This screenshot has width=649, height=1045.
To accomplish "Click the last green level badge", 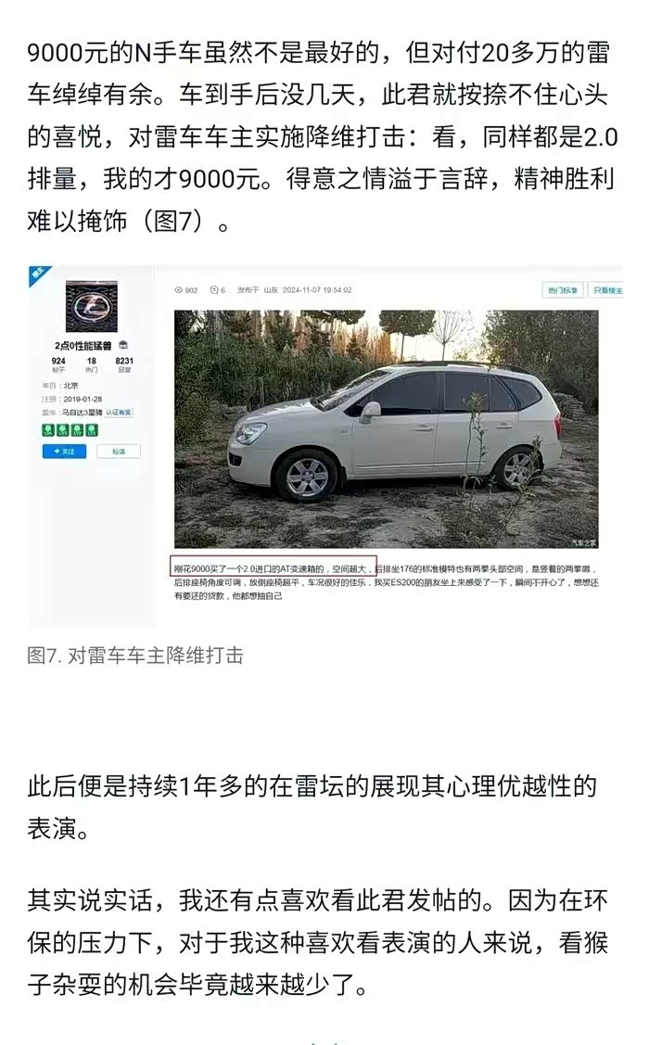I will (92, 430).
